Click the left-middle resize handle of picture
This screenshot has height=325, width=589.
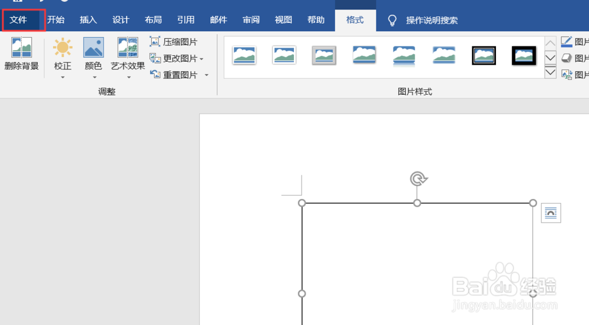302,293
